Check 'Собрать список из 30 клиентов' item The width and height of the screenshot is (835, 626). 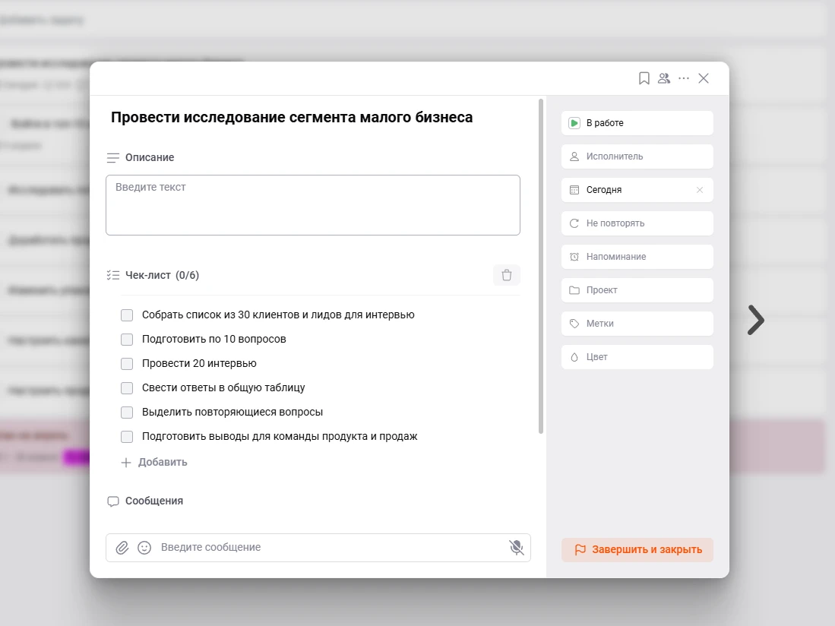tap(127, 315)
